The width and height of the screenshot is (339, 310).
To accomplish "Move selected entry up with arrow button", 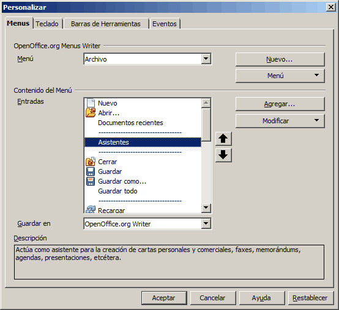I will (223, 139).
